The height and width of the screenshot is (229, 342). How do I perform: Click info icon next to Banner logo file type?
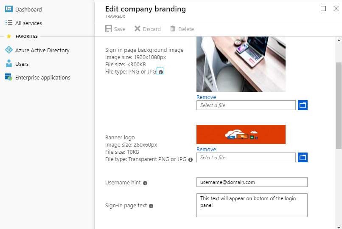pos(190,160)
